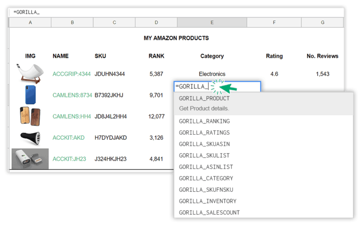Screen dimensions: 362x227
Task: Select column A header
Action: pyautogui.click(x=30, y=23)
